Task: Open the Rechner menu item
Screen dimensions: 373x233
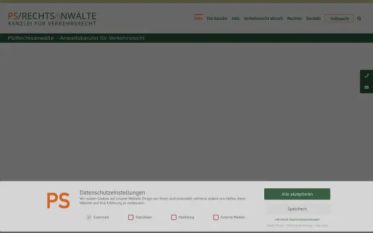Action: pyautogui.click(x=295, y=18)
